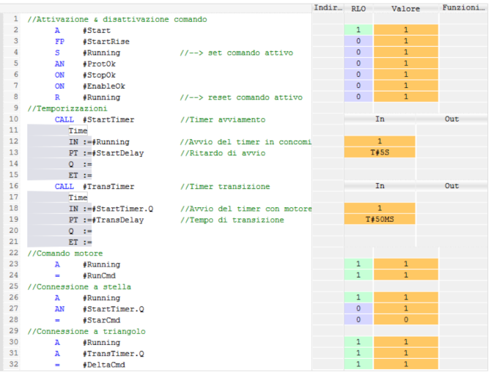Screen dimensions: 491x375
Task: Click the #RunCmd operand
Action: (x=99, y=275)
